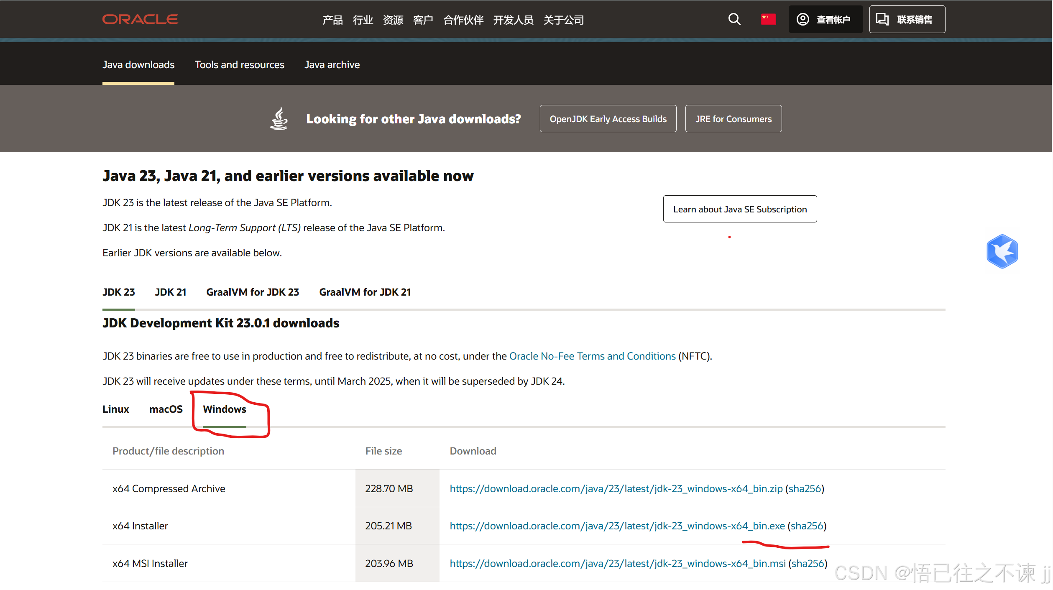Select GraalVM for JDK 23 tab
This screenshot has width=1053, height=590.
click(x=252, y=292)
